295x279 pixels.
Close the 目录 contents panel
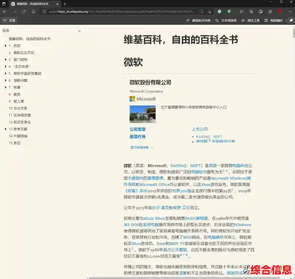coord(79,31)
